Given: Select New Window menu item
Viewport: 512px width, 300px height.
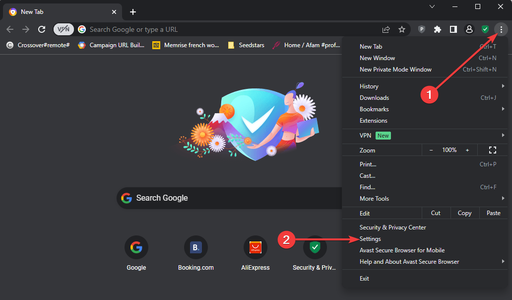Looking at the screenshot, I should point(425,58).
